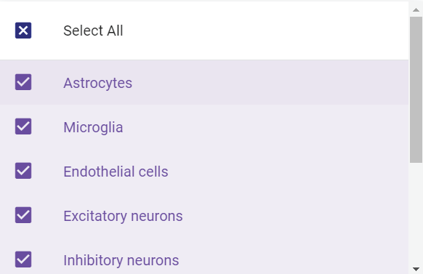Viewport: 423px width, 274px height.
Task: Click the dark X box beside Select All
Action: click(x=23, y=31)
